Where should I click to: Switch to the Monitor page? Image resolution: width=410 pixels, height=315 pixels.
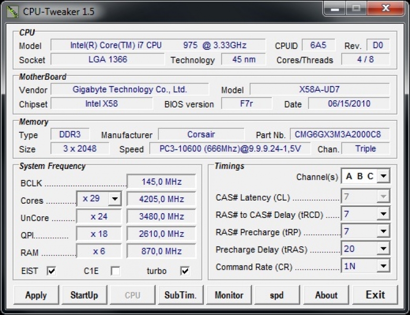pos(229,295)
